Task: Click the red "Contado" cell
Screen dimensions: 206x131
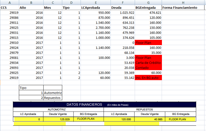Action: (148, 68)
